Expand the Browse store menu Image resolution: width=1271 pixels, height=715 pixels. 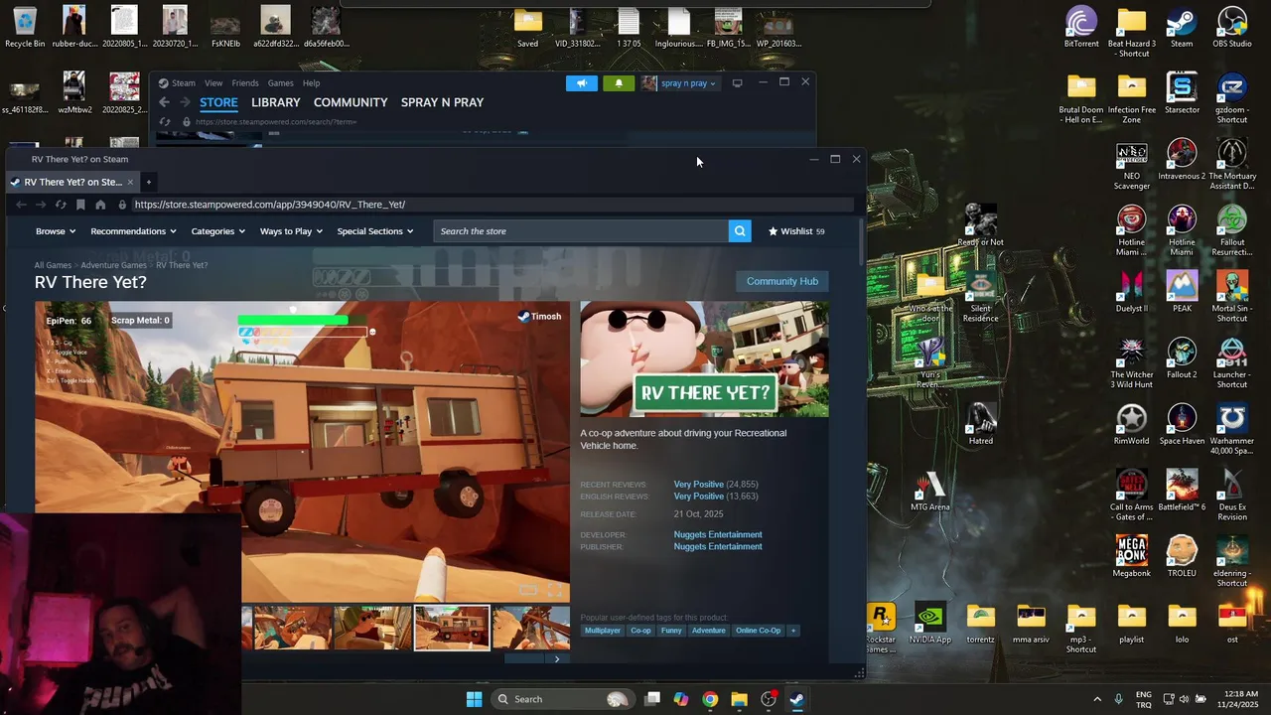(56, 231)
